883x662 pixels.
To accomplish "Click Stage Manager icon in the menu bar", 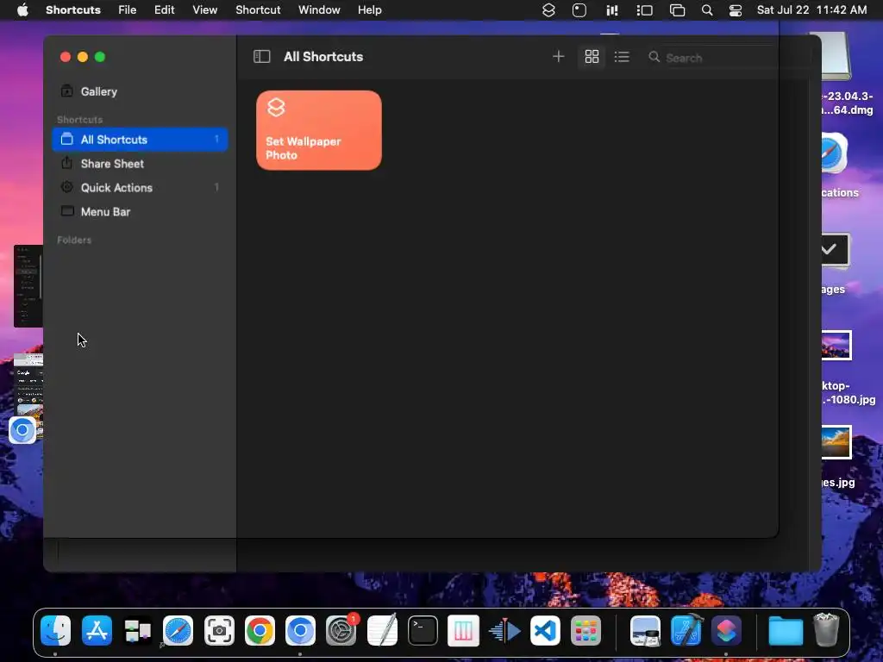I will click(644, 10).
